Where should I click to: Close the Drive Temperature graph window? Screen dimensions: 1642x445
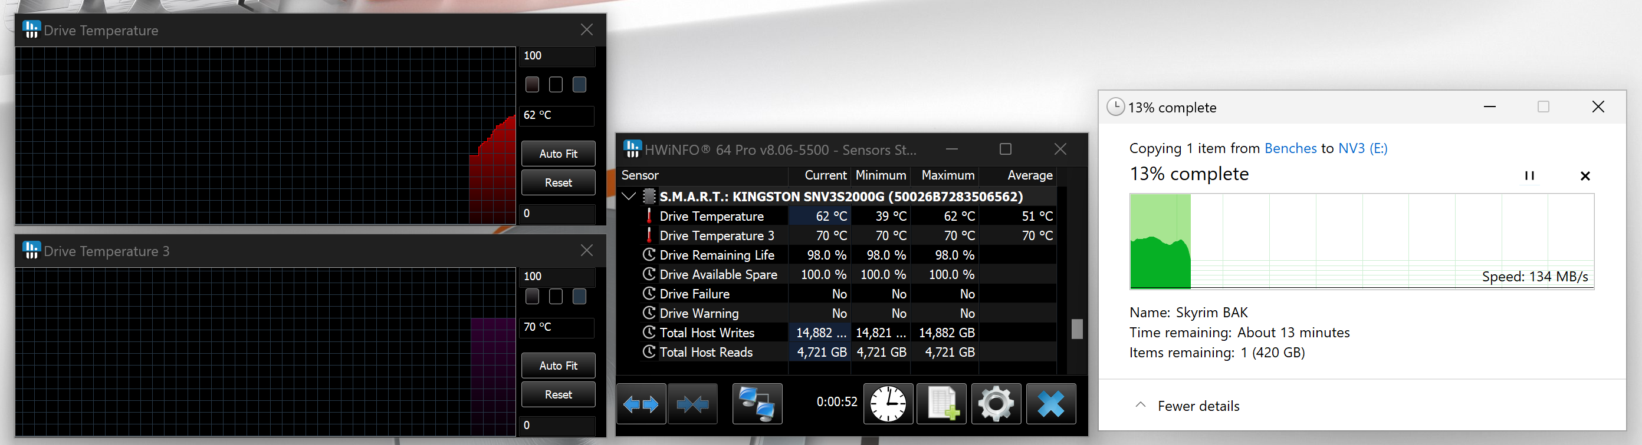(x=586, y=29)
